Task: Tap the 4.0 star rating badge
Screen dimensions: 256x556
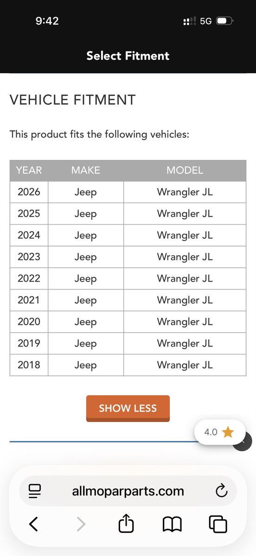Action: pyautogui.click(x=219, y=432)
